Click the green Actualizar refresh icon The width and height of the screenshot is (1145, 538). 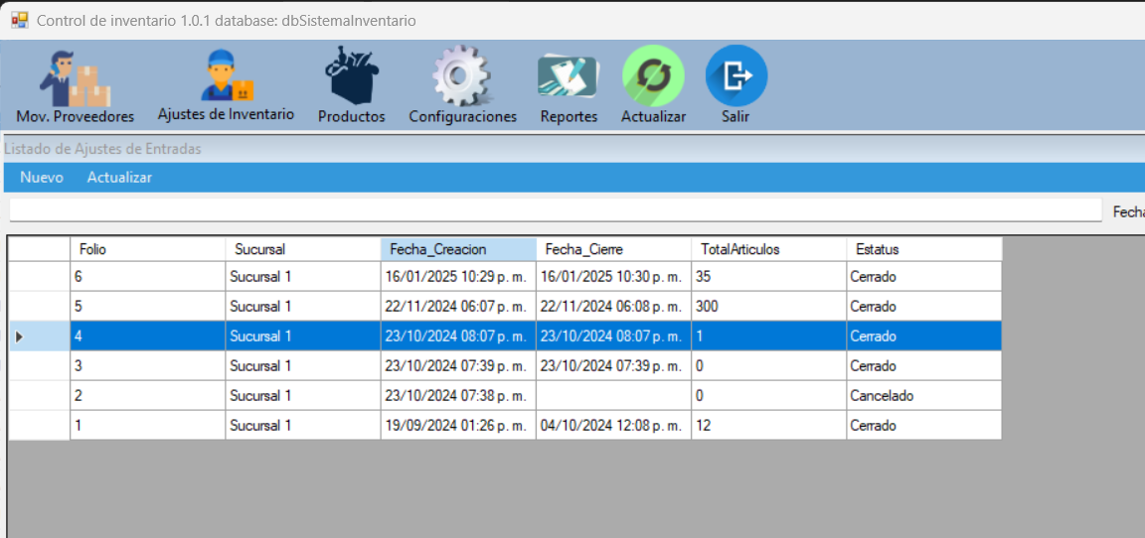click(653, 76)
